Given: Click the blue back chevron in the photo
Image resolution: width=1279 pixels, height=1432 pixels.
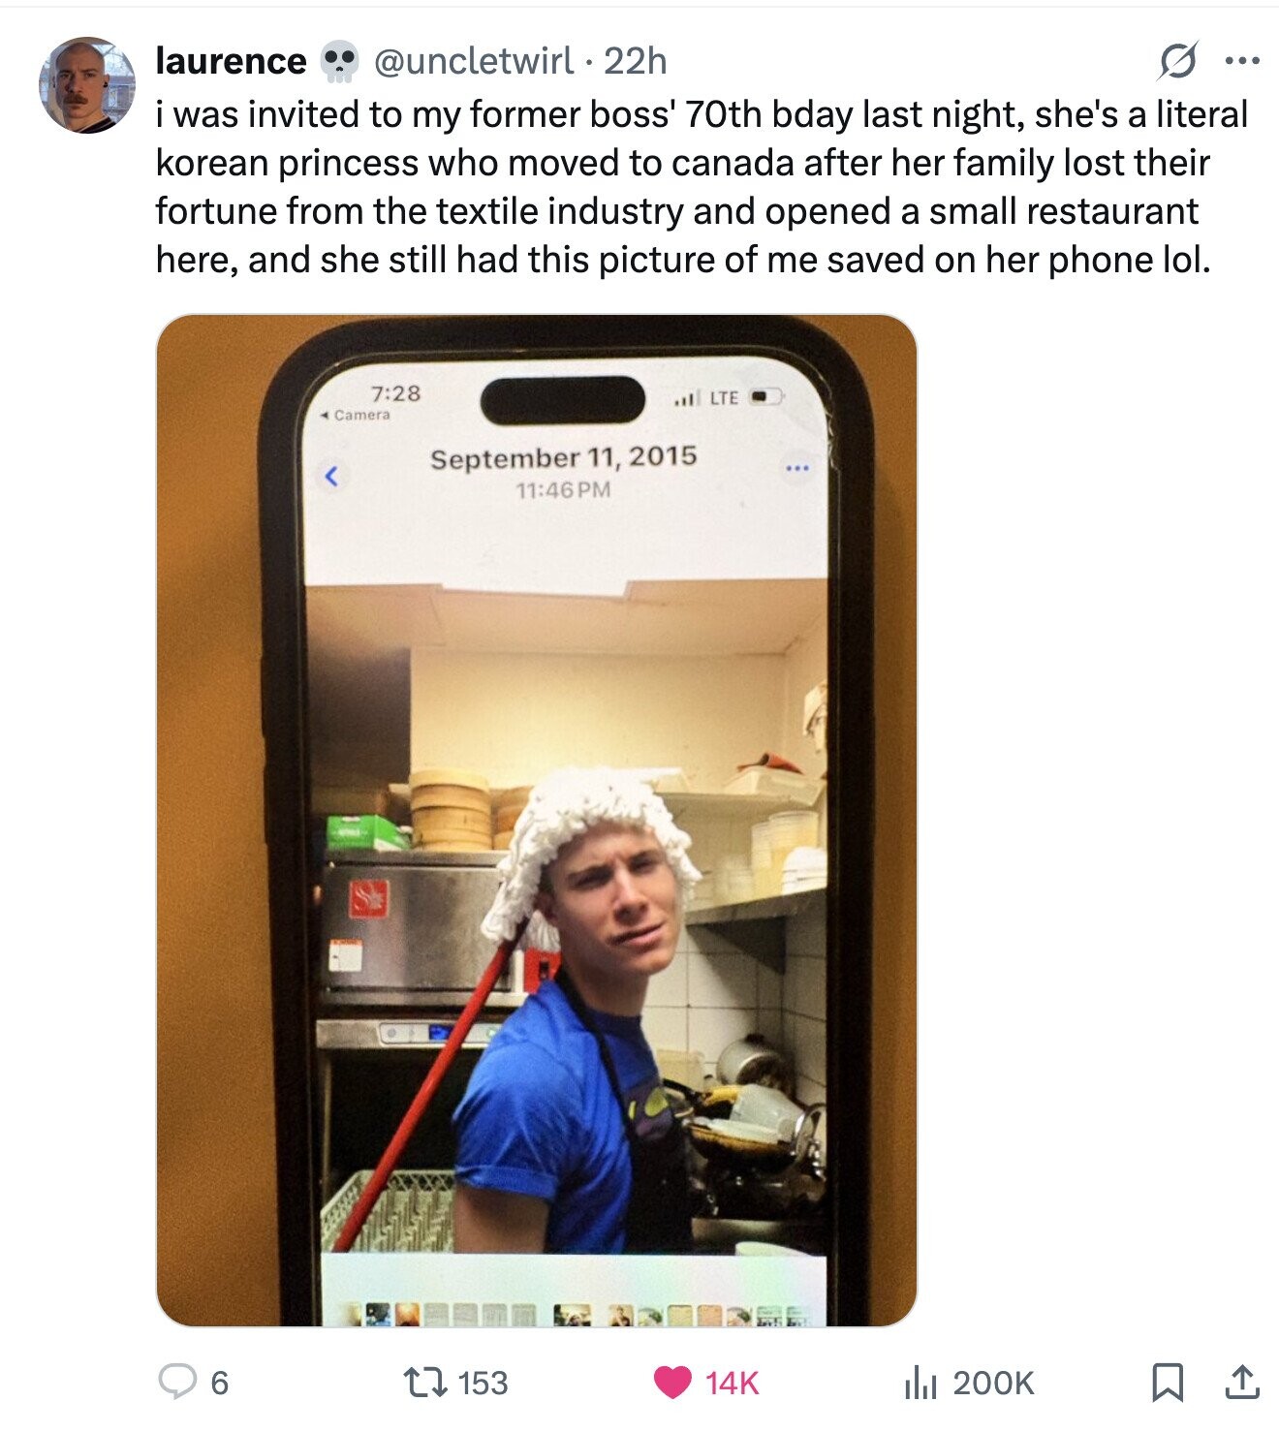Looking at the screenshot, I should [x=331, y=476].
